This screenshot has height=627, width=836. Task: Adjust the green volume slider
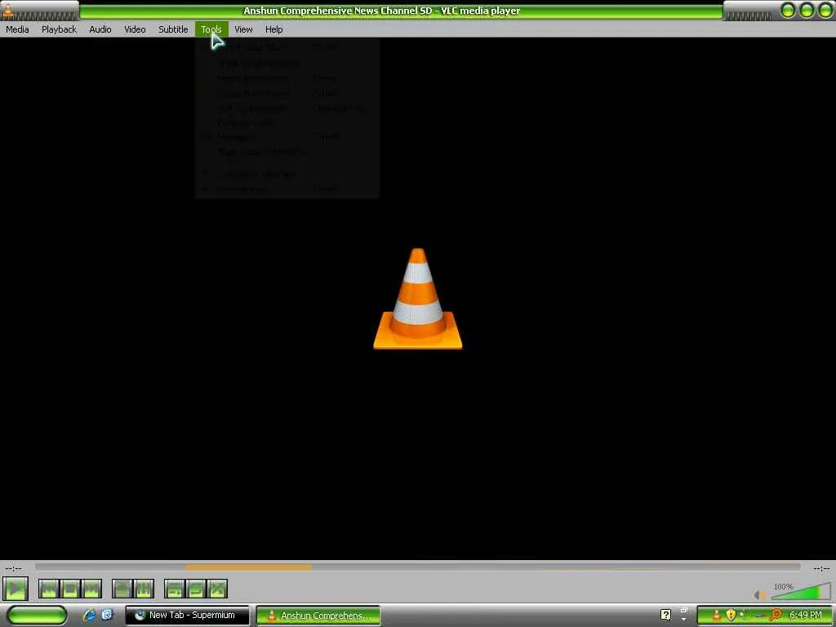click(800, 591)
